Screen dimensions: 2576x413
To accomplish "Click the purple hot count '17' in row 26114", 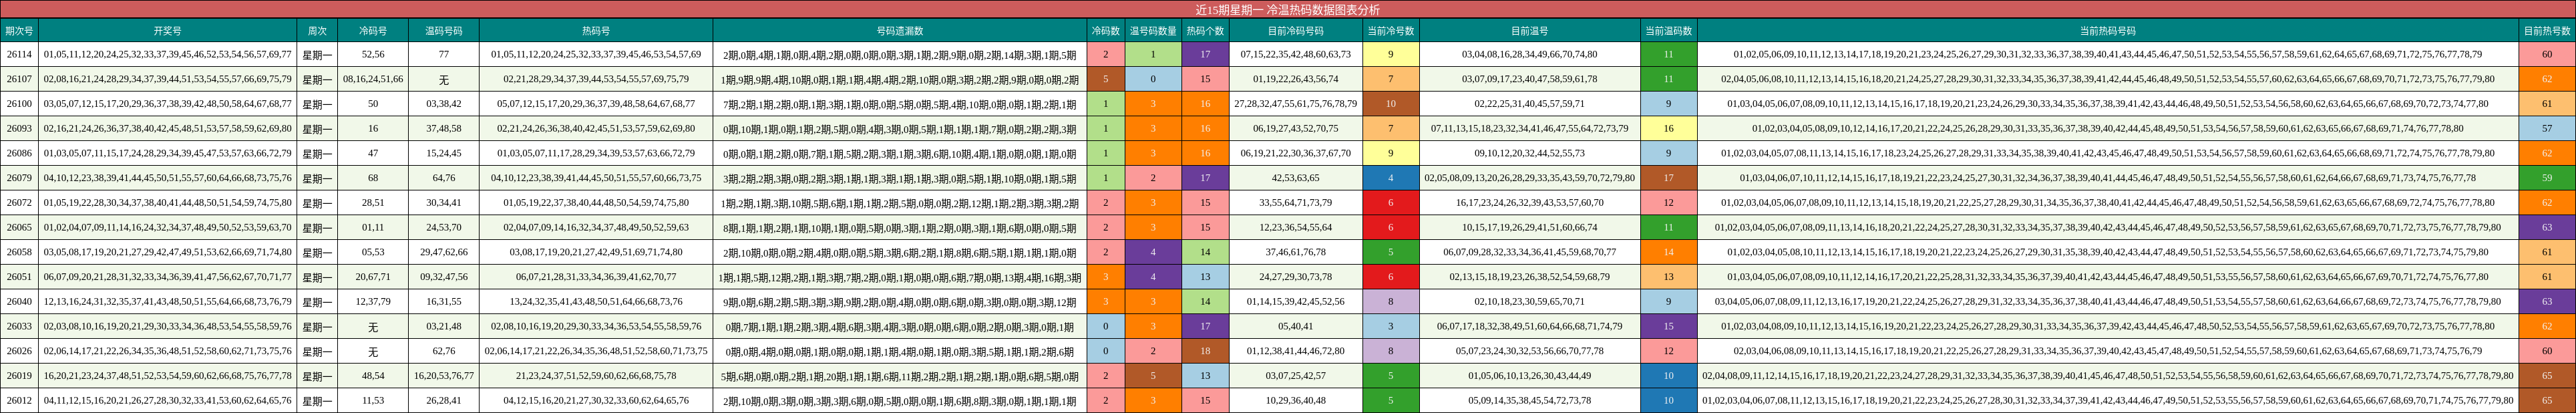I will [x=1205, y=55].
